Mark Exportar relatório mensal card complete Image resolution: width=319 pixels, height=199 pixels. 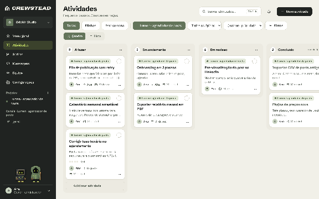[x=187, y=98]
